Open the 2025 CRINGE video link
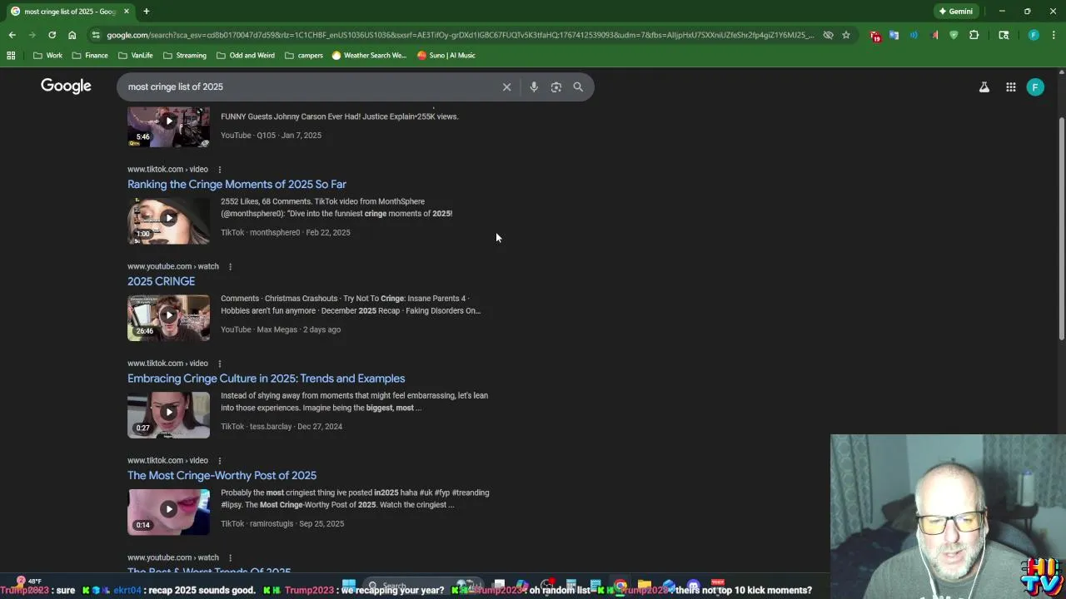 [x=161, y=281]
